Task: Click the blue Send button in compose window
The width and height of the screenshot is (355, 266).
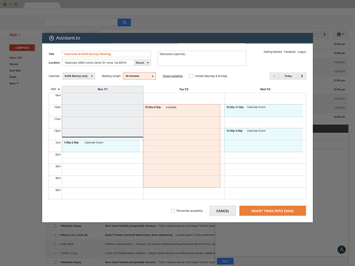Action: pyautogui.click(x=225, y=261)
